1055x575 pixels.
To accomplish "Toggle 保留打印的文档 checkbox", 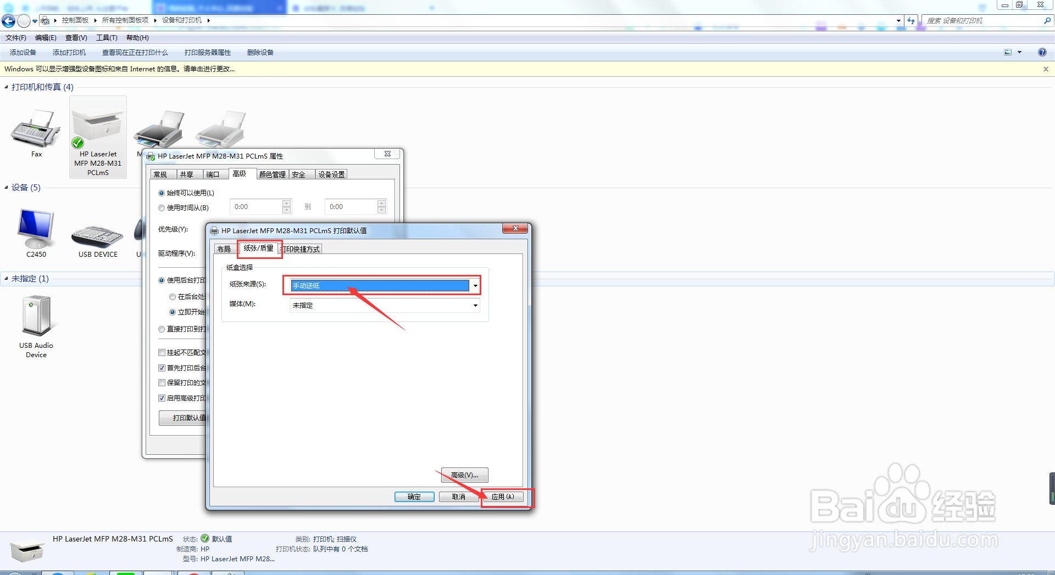I will [x=162, y=383].
